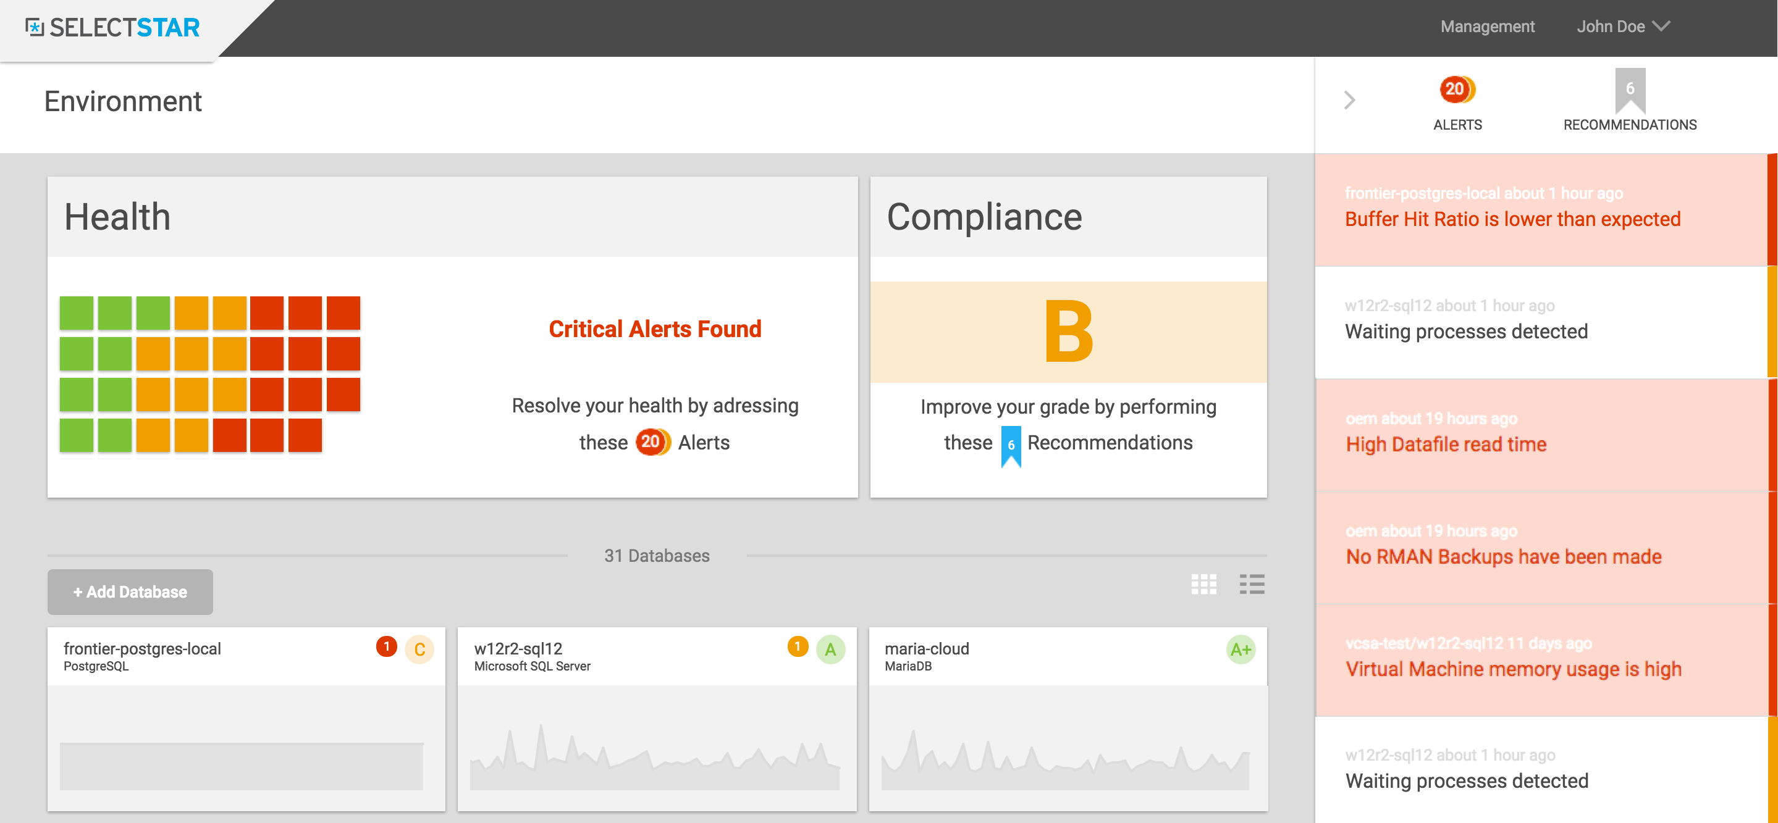Click the Add Database button
Viewport: 1778px width, 823px height.
point(130,592)
